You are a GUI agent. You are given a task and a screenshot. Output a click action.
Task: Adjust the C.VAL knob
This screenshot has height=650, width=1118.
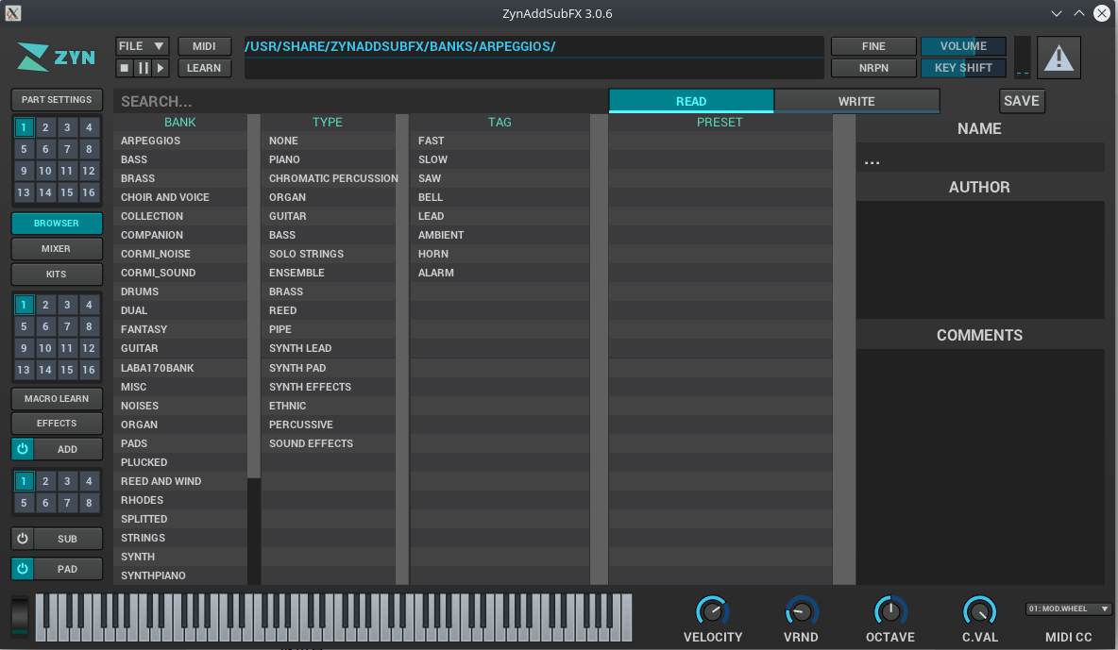point(980,611)
